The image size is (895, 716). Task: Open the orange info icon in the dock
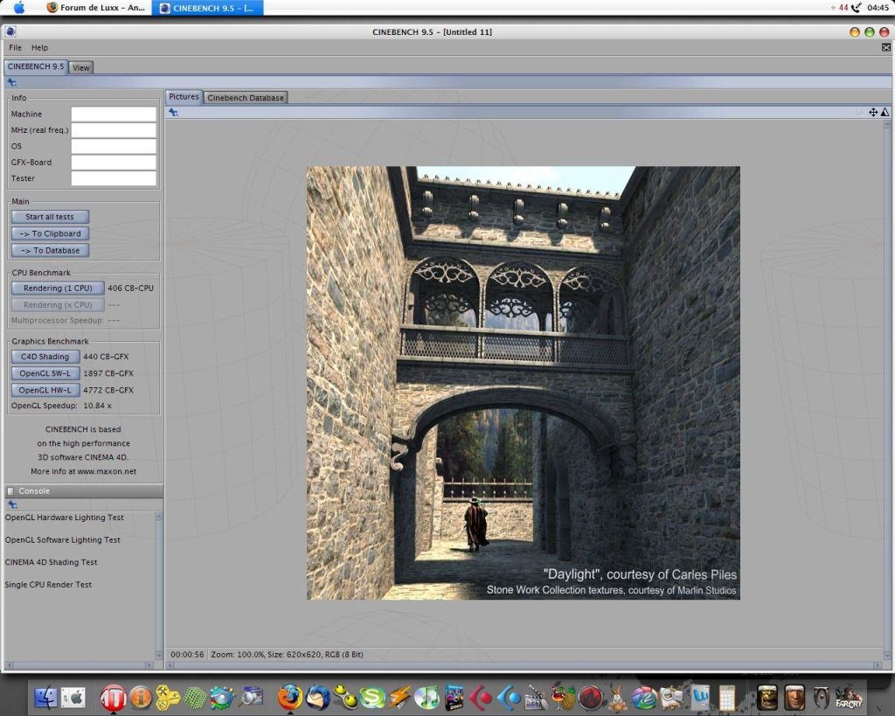141,698
